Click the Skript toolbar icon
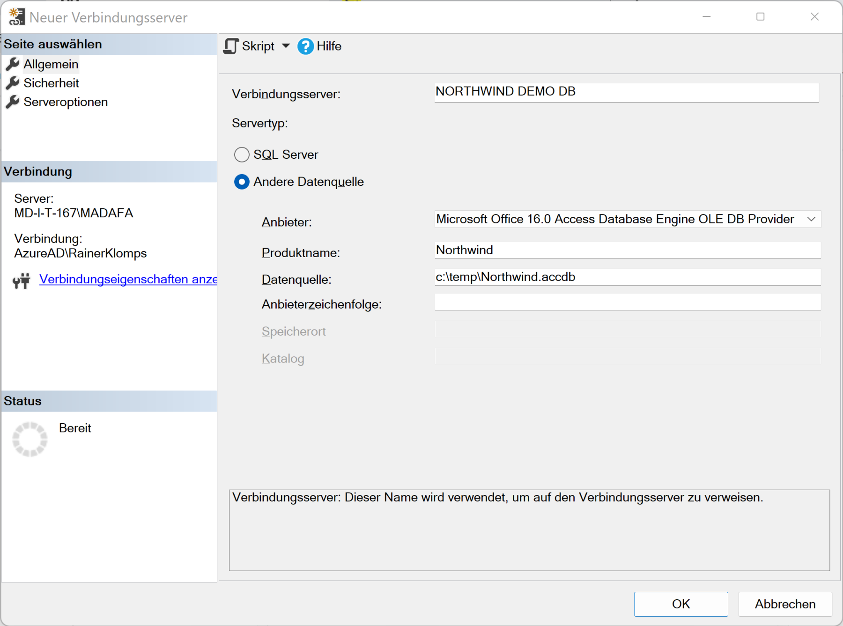The height and width of the screenshot is (626, 843). click(x=231, y=46)
